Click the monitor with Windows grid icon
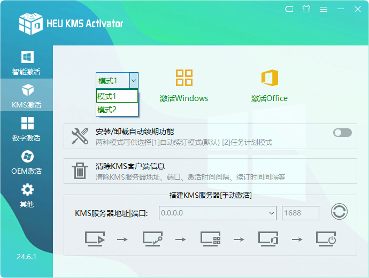 pos(211,239)
